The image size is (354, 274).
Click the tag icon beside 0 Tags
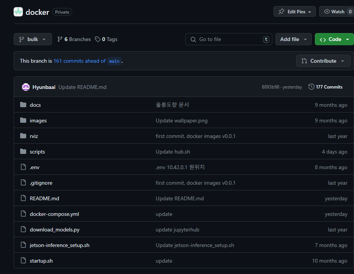tap(98, 39)
